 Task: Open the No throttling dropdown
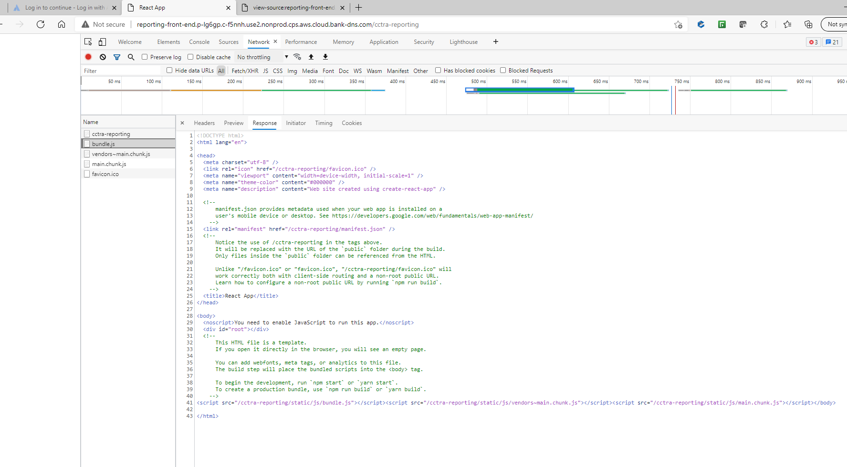pos(262,57)
